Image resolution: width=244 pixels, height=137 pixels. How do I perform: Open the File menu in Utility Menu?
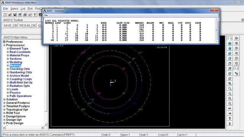(x=5, y=9)
